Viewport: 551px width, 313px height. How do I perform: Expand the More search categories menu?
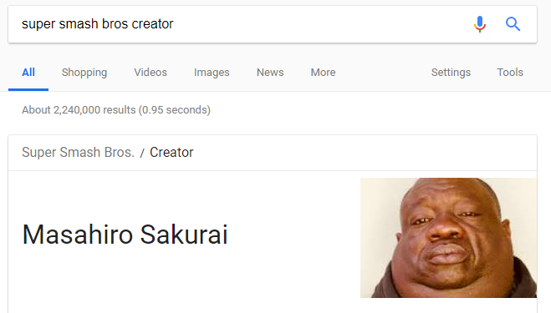click(x=323, y=73)
